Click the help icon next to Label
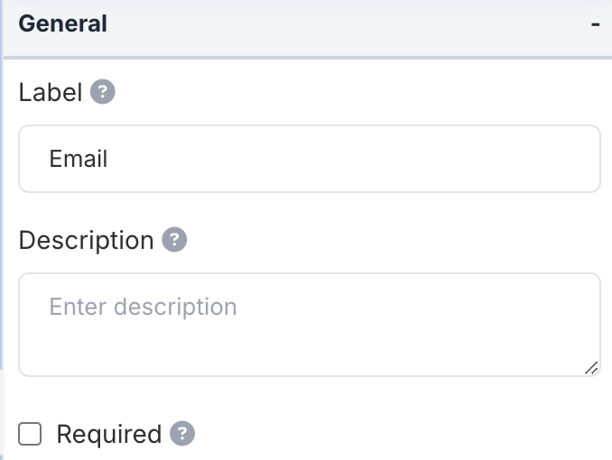612x460 pixels. coord(103,92)
